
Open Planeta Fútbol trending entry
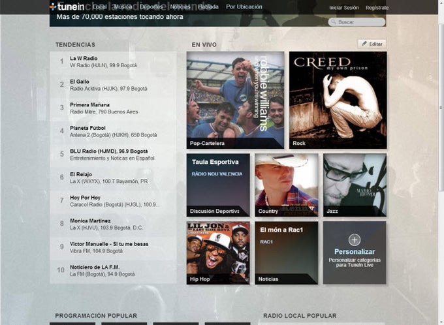[x=113, y=131]
